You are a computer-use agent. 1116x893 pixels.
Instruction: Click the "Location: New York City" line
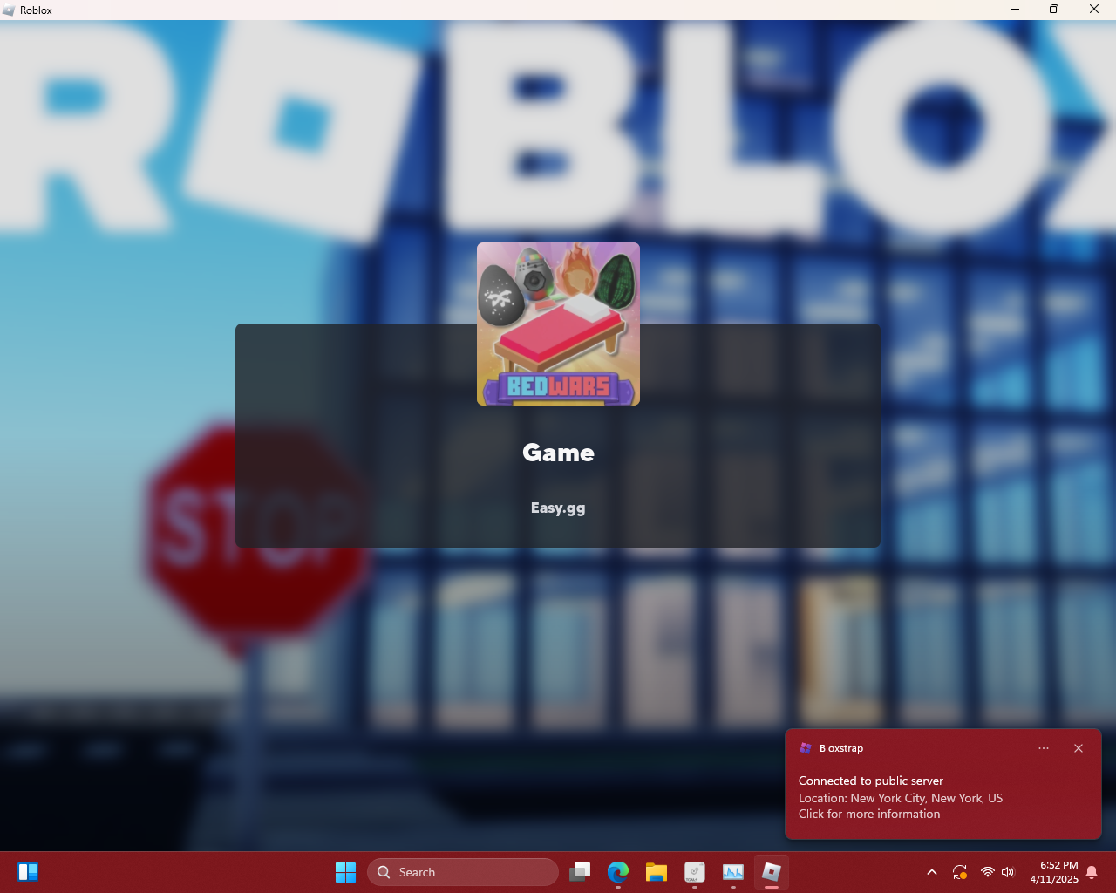(901, 798)
